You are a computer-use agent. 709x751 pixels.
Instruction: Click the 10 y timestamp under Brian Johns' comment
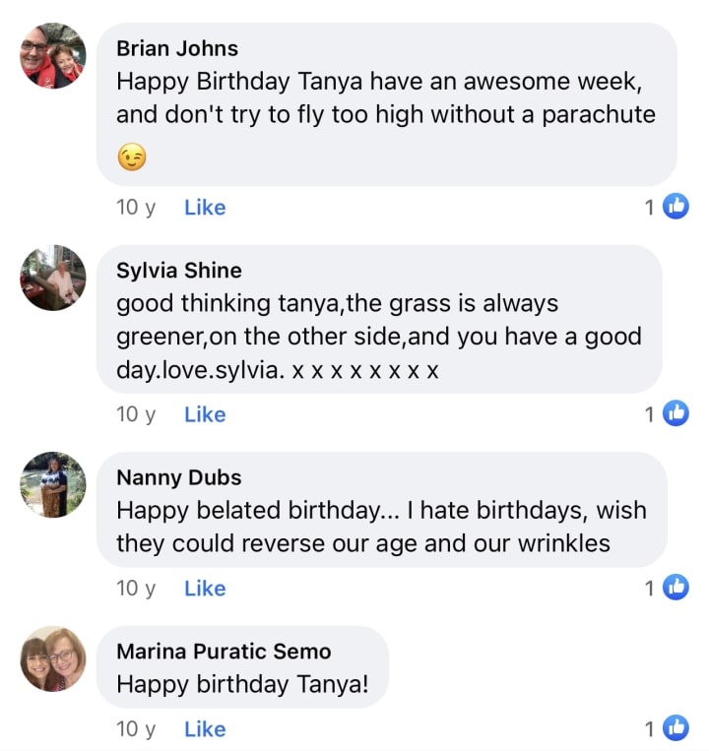[x=136, y=208]
